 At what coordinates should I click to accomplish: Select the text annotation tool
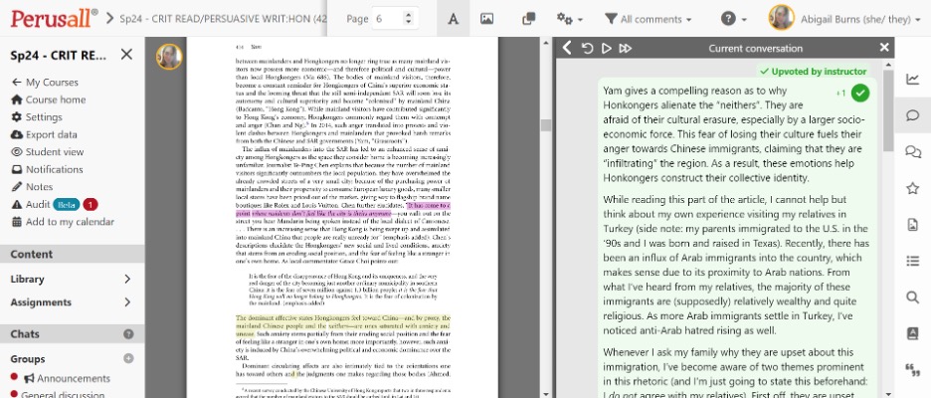point(453,19)
